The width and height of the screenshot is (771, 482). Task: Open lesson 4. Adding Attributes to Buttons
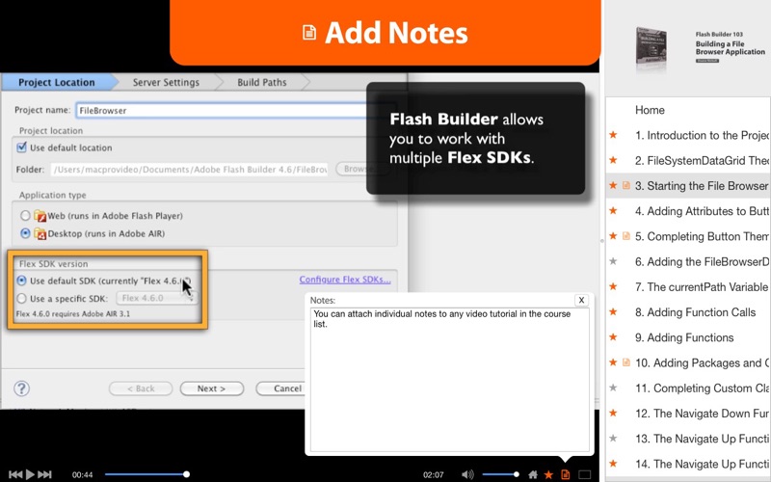[703, 211]
